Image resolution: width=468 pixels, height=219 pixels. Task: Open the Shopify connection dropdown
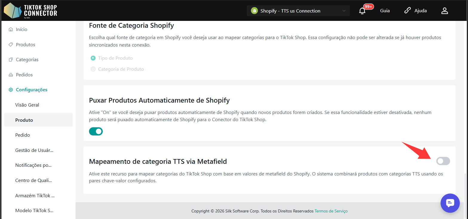pyautogui.click(x=298, y=11)
